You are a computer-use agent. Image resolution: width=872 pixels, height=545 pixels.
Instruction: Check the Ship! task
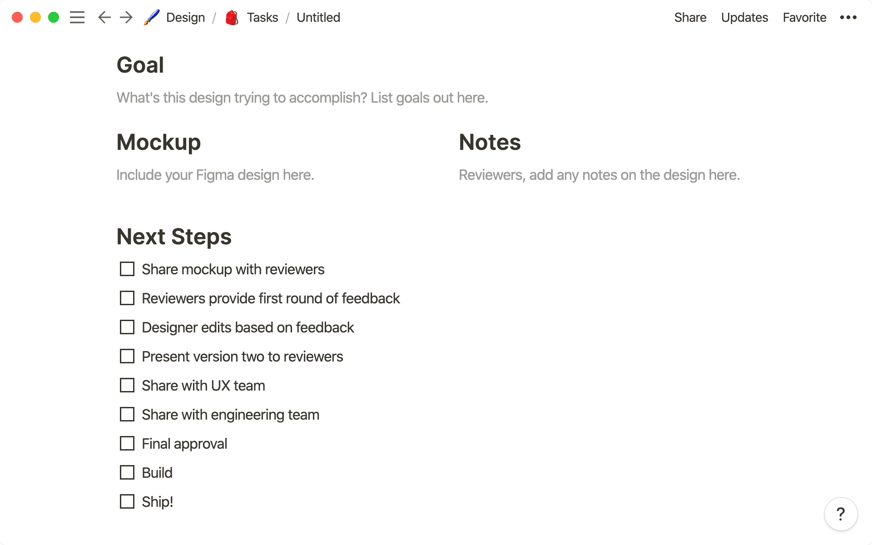click(x=127, y=501)
